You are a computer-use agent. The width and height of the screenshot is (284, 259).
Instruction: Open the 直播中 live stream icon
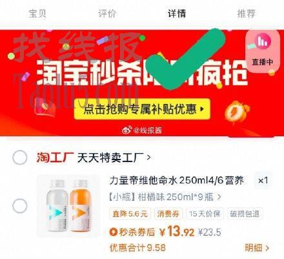pos(263,51)
